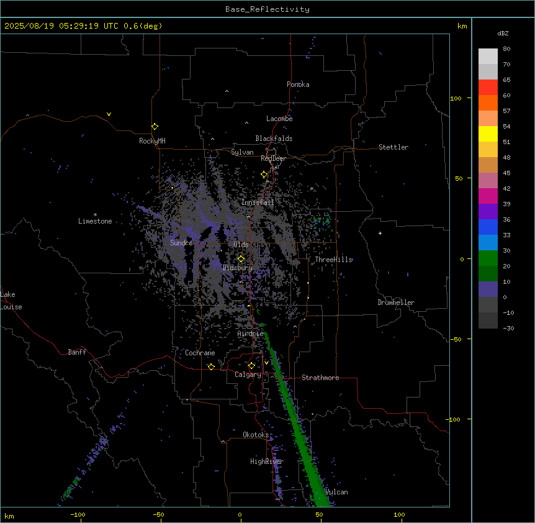Select the orange 57-60 dBZ legend swatch
The width and height of the screenshot is (535, 523).
click(488, 102)
